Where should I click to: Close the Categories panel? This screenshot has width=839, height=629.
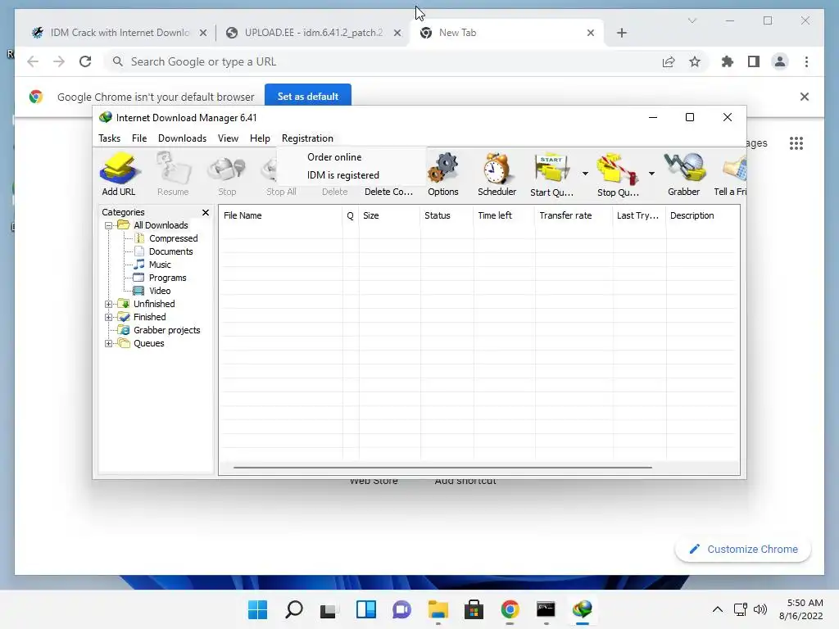tap(206, 212)
